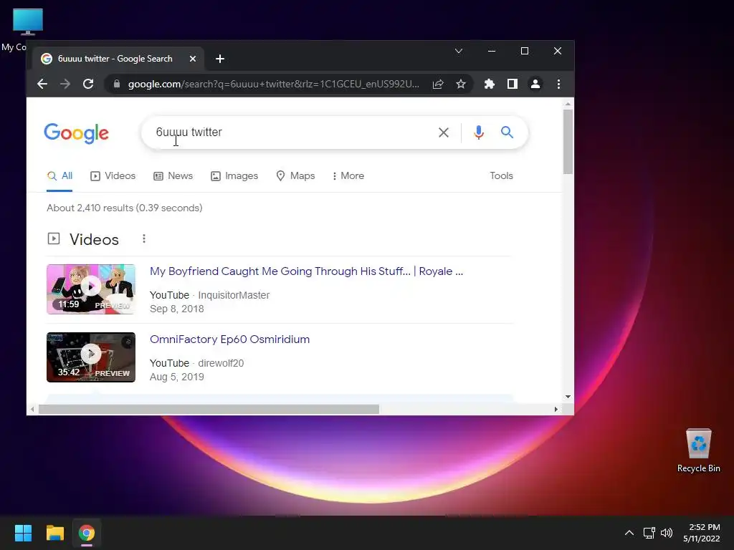The width and height of the screenshot is (734, 550).
Task: Play the 35:42 video thumbnail
Action: [x=91, y=357]
